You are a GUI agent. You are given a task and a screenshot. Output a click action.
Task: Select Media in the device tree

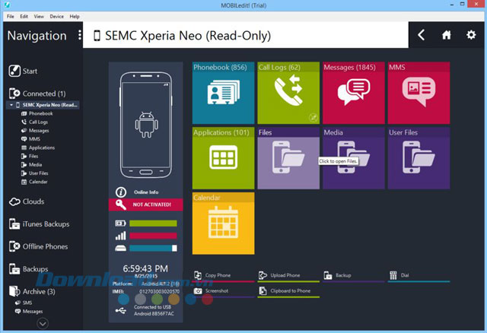[31, 165]
